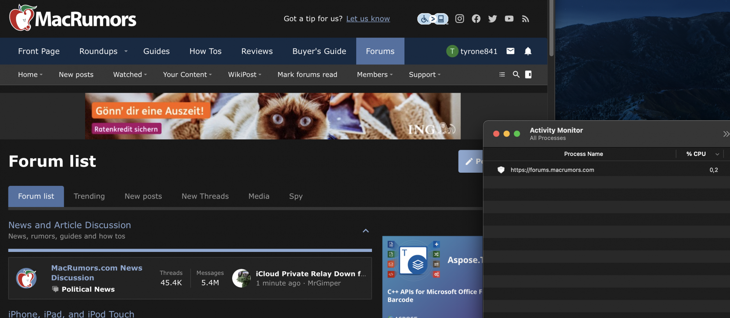Click the tyrone841 username link
Screen dimensions: 730x318
[x=479, y=51]
